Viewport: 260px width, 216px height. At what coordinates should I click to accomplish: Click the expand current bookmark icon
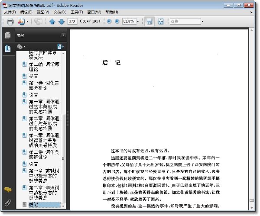click(x=60, y=47)
